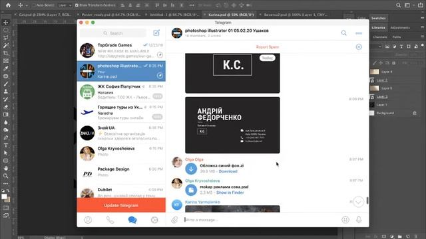This screenshot has width=426, height=239.
Task: Click the Report Spam link
Action: (268, 47)
